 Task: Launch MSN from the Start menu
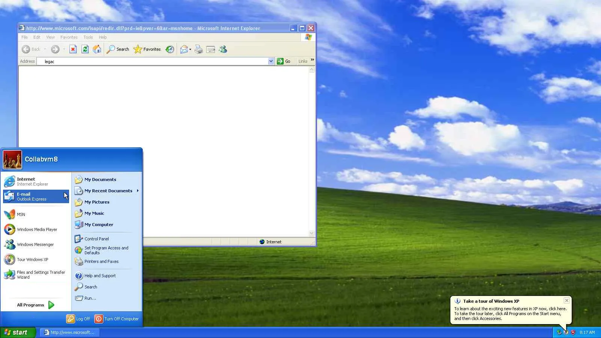[x=36, y=214]
